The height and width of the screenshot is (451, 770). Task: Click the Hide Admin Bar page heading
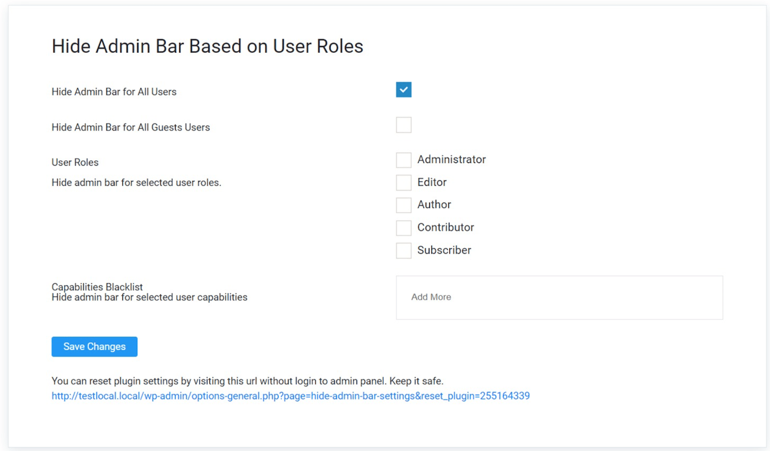point(207,46)
